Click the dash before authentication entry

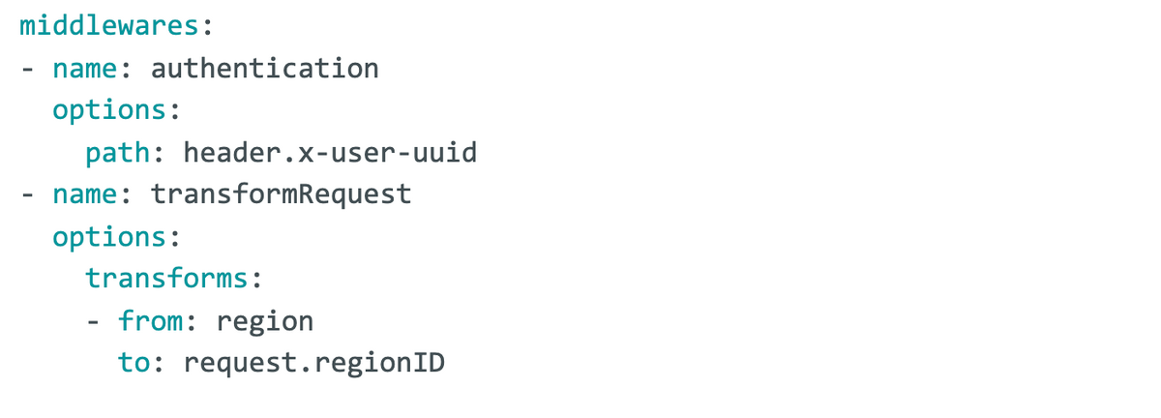27,70
